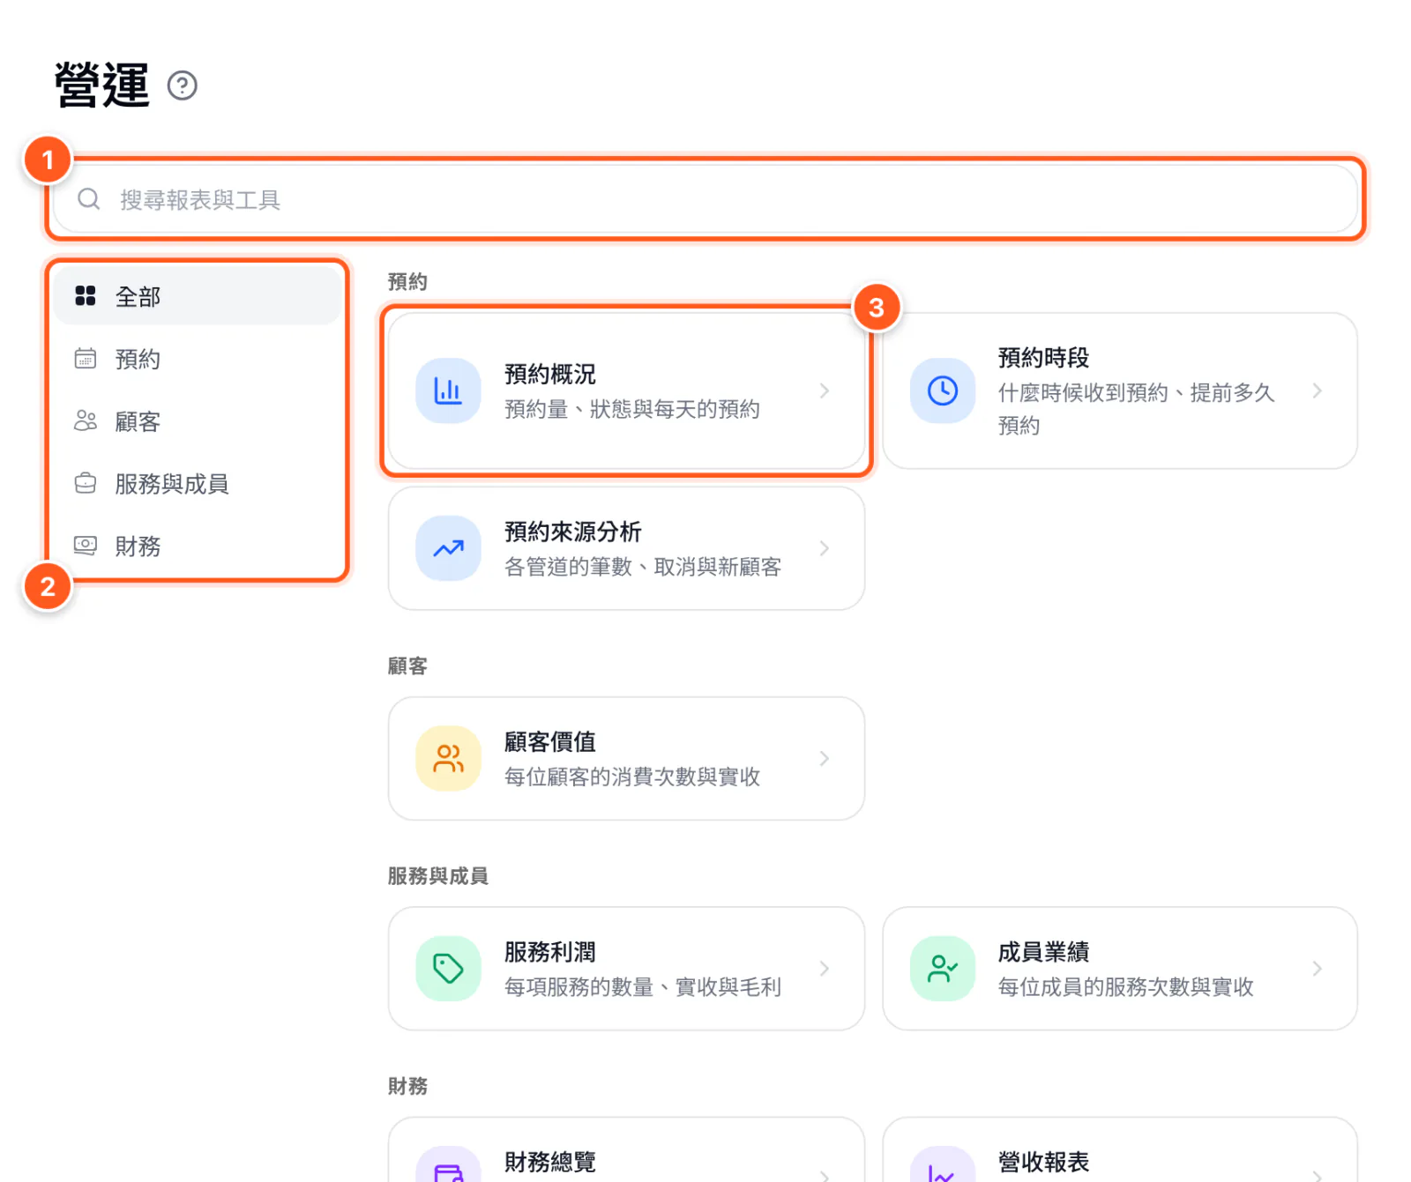Switch to the 顧客 sidebar category

(x=197, y=421)
